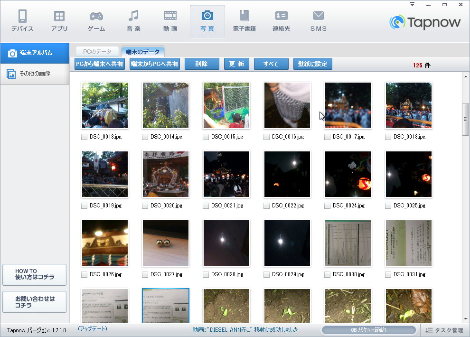
Task: Check the DSC_0019.jpg checkbox
Action: coord(84,206)
